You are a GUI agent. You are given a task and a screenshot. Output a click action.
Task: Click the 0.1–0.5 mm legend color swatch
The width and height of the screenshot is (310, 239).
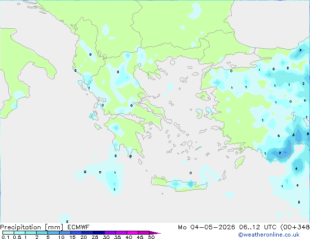pyautogui.click(x=8, y=233)
